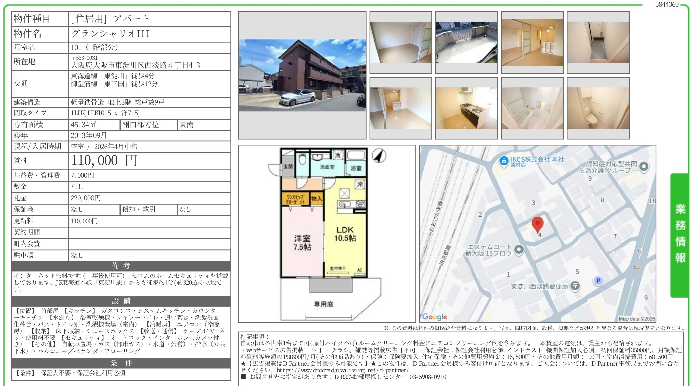Click the エステムコート新大阪 map marker icon

(519, 250)
